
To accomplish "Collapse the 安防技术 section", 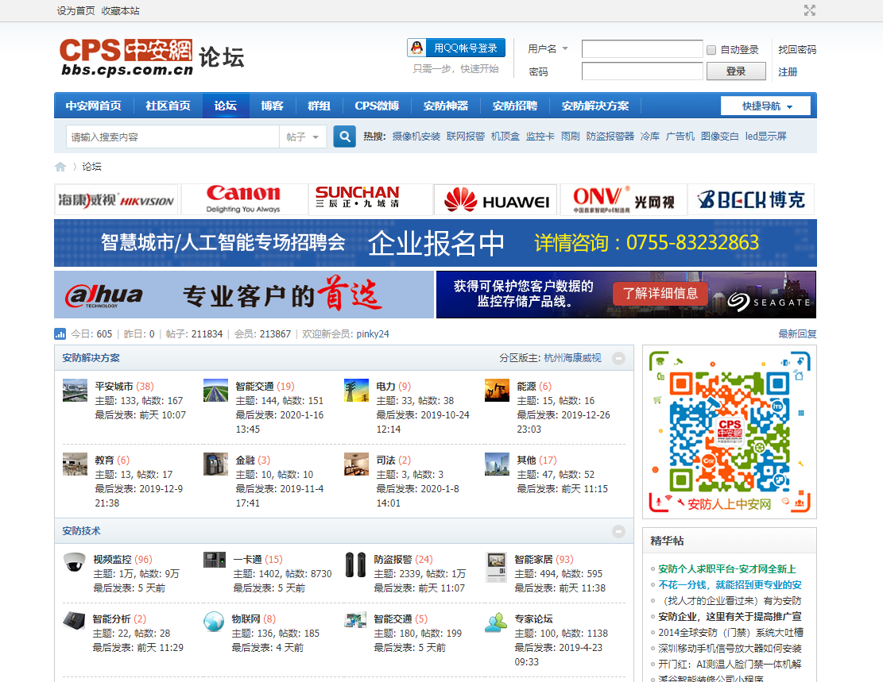I will click(618, 531).
